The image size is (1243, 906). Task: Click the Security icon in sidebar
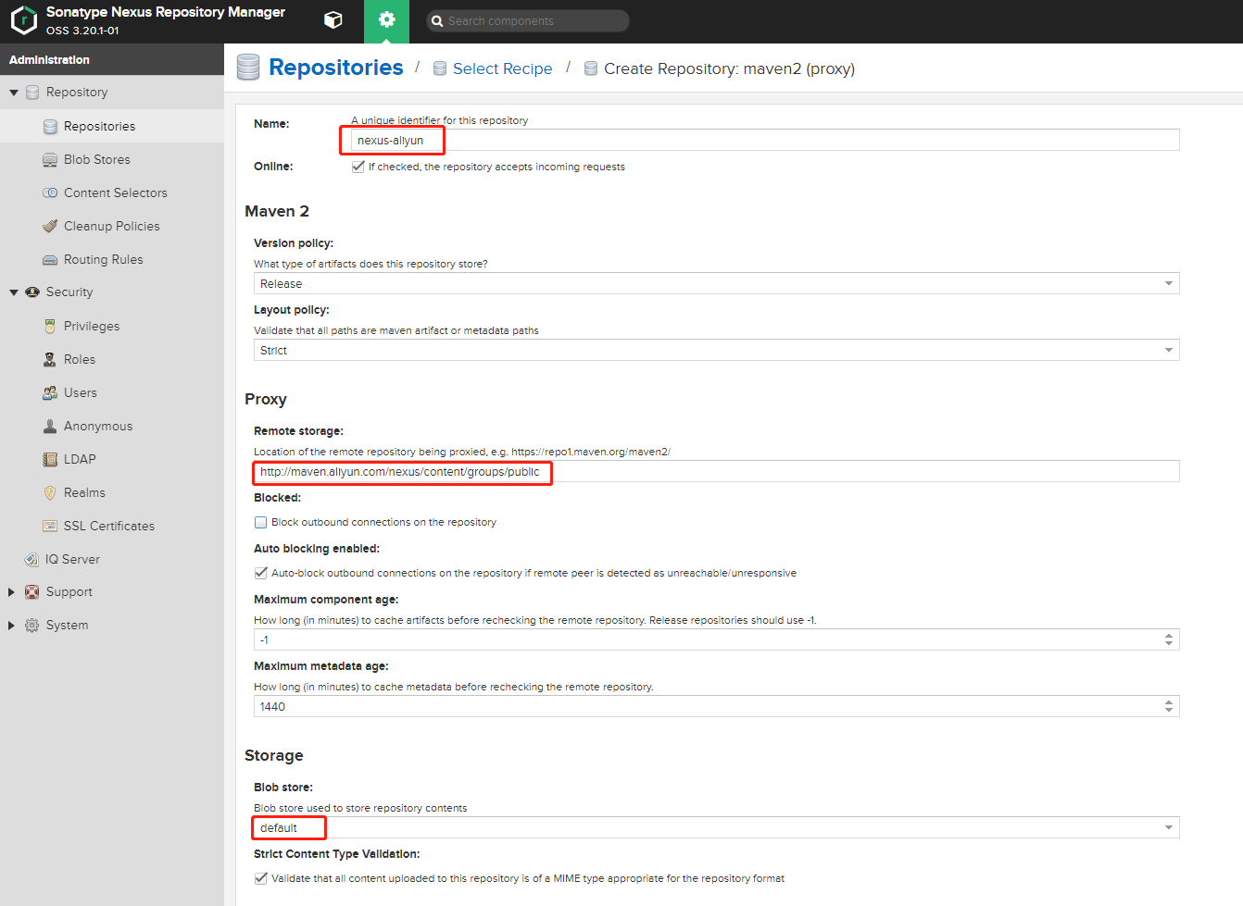point(32,292)
